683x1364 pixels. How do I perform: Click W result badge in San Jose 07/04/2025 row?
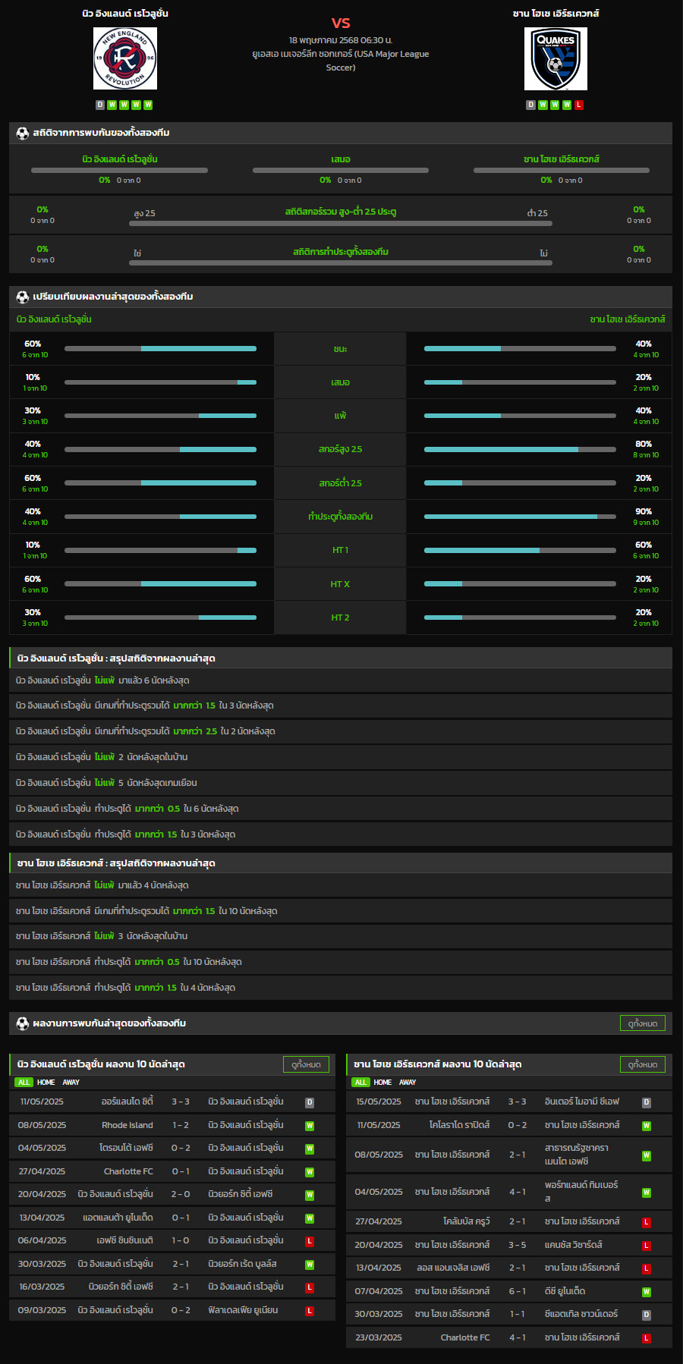pyautogui.click(x=647, y=1292)
